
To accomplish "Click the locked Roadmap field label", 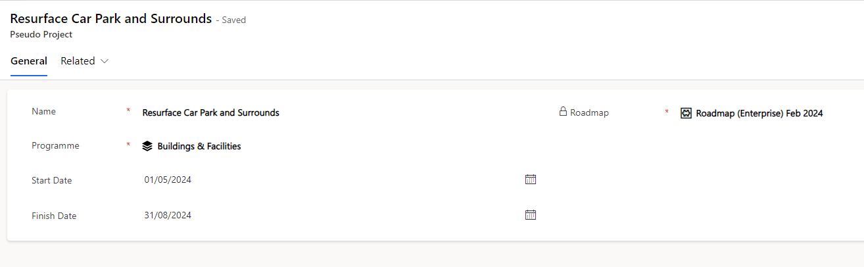I will [x=589, y=112].
